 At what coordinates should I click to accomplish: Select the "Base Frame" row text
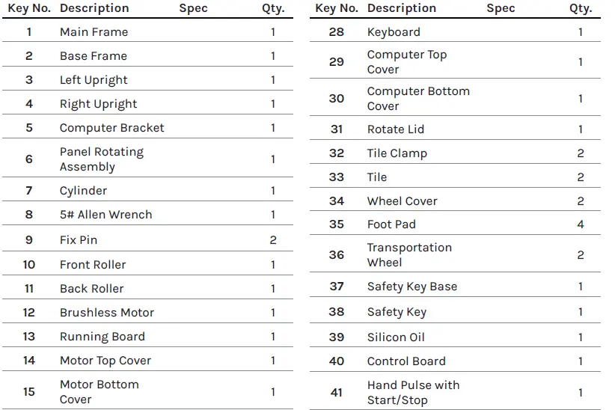(x=94, y=56)
